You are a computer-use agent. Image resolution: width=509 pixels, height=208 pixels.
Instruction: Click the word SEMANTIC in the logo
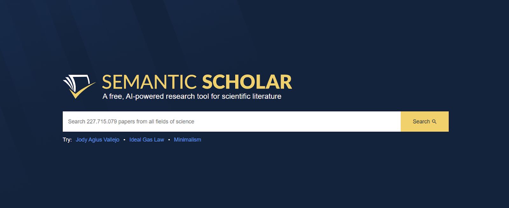point(149,82)
